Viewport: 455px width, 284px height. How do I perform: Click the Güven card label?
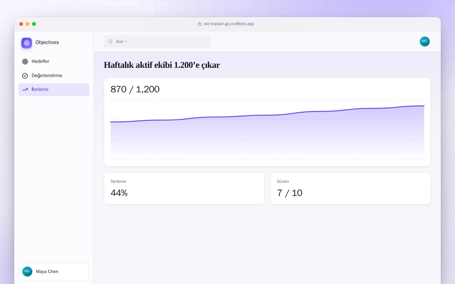(x=283, y=181)
